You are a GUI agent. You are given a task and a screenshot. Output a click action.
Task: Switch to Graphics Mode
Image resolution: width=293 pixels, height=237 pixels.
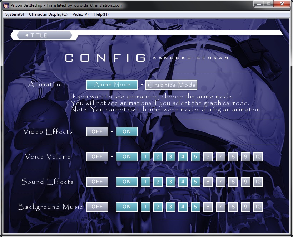click(172, 84)
